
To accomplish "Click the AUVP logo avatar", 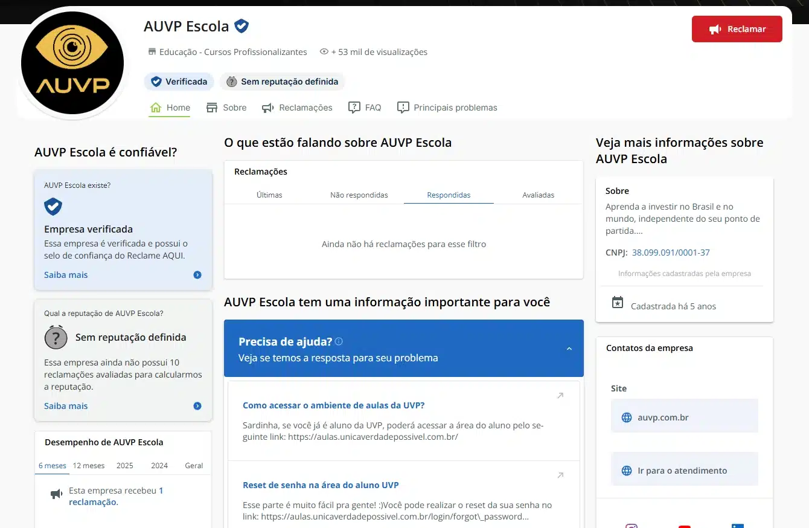I will pyautogui.click(x=72, y=63).
